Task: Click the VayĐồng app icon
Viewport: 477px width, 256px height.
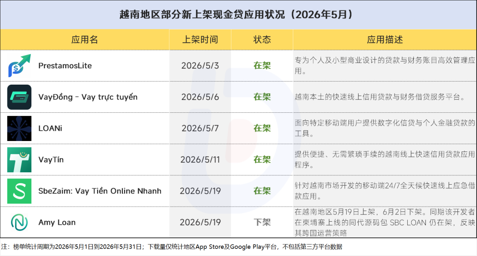Action: (19, 97)
